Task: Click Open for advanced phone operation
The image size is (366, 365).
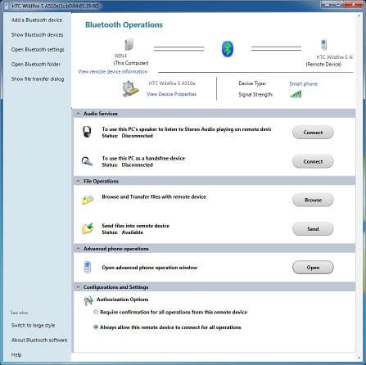Action: pos(313,268)
